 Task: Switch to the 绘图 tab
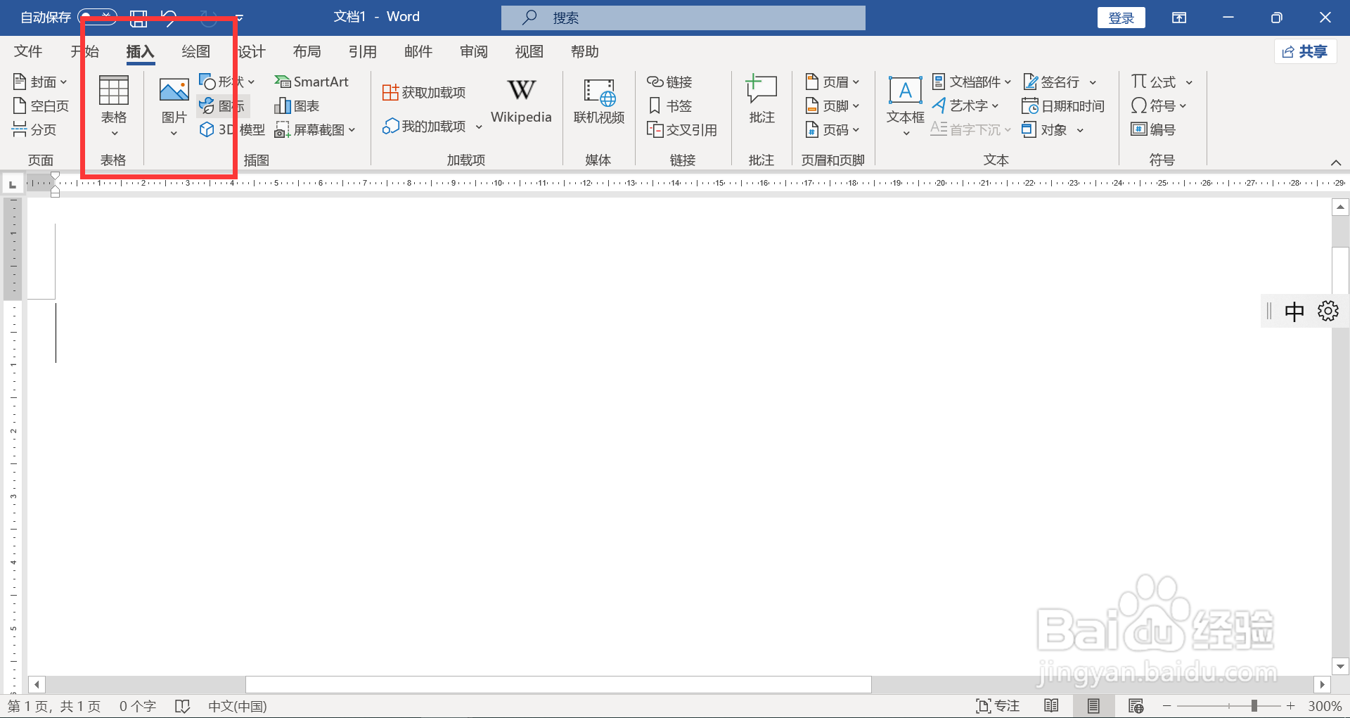(195, 51)
